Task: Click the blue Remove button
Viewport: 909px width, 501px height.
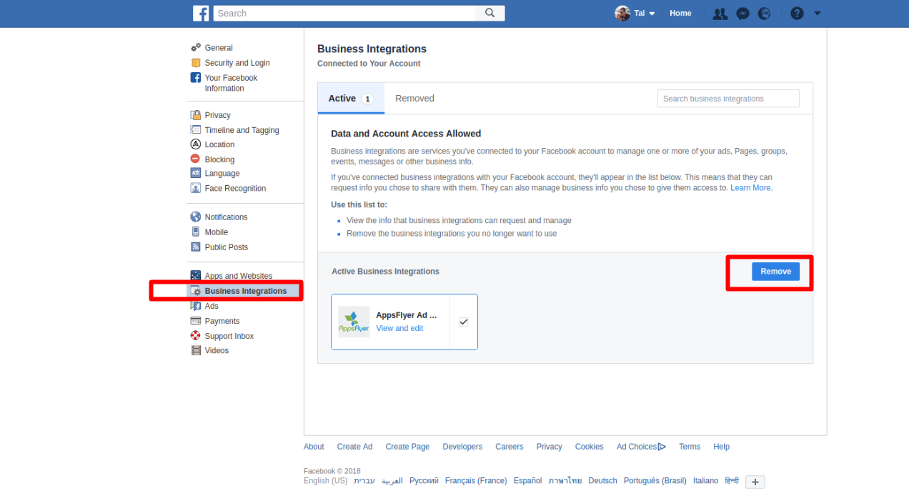Action: [x=775, y=272]
